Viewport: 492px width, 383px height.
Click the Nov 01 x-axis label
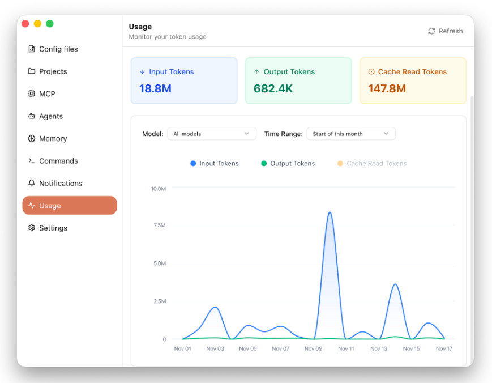click(182, 348)
